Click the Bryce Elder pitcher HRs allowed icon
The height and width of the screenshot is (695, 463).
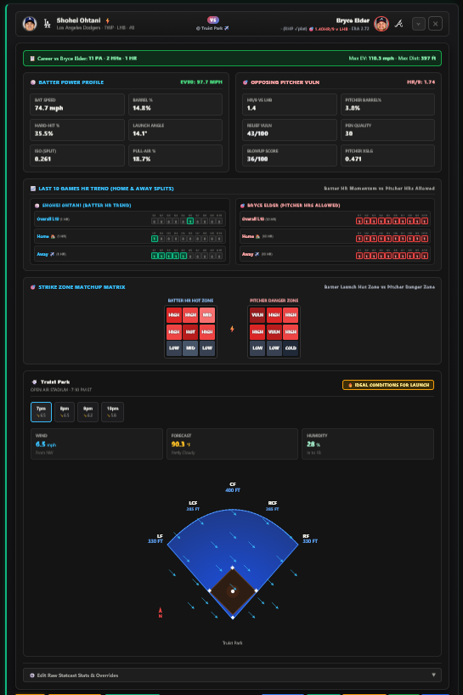242,206
